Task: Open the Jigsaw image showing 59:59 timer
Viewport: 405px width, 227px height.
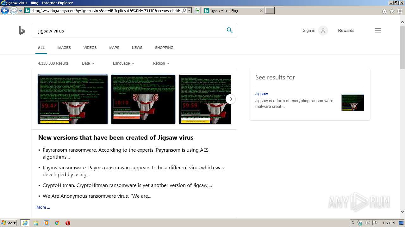Action: (x=205, y=99)
